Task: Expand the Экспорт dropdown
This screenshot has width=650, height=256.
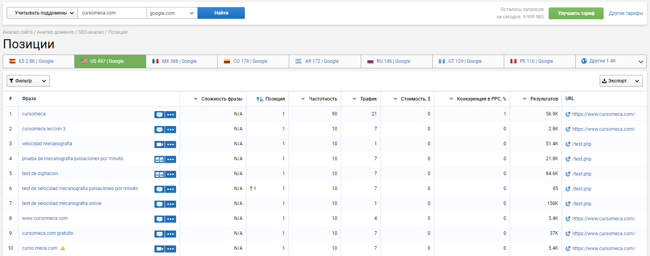Action: click(x=621, y=81)
